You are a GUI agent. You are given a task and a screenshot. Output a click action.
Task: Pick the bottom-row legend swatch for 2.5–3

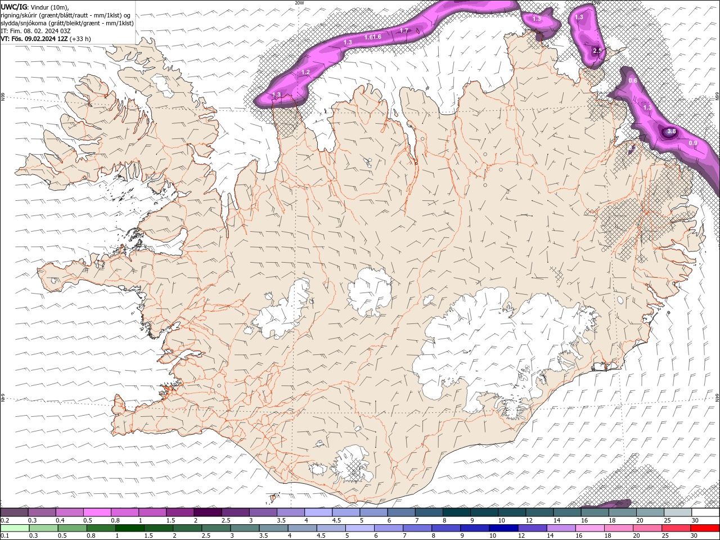click(x=217, y=528)
